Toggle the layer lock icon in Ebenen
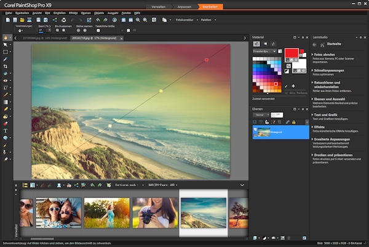Screen dimensions: 369x247 [295, 121]
